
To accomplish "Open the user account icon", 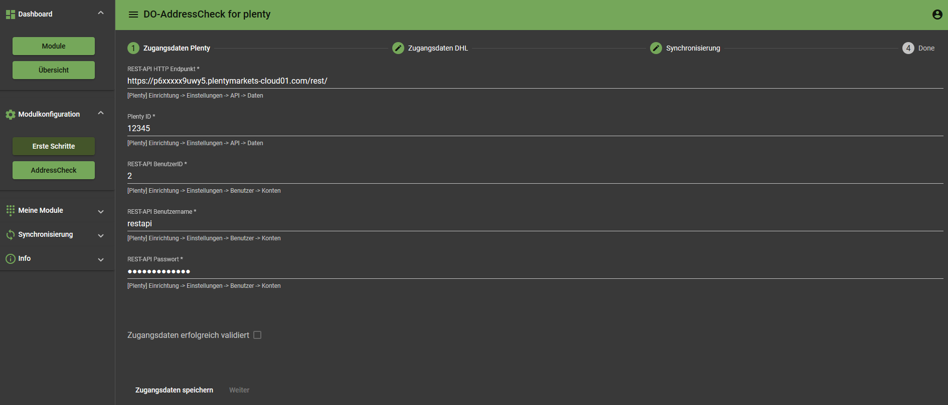I will pos(937,15).
